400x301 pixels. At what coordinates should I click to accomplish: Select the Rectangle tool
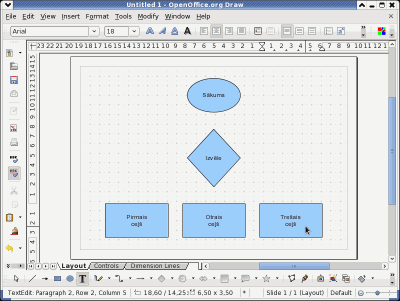57,278
